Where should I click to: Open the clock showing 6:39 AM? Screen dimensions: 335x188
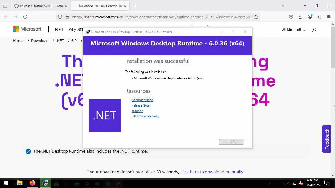pos(312,183)
